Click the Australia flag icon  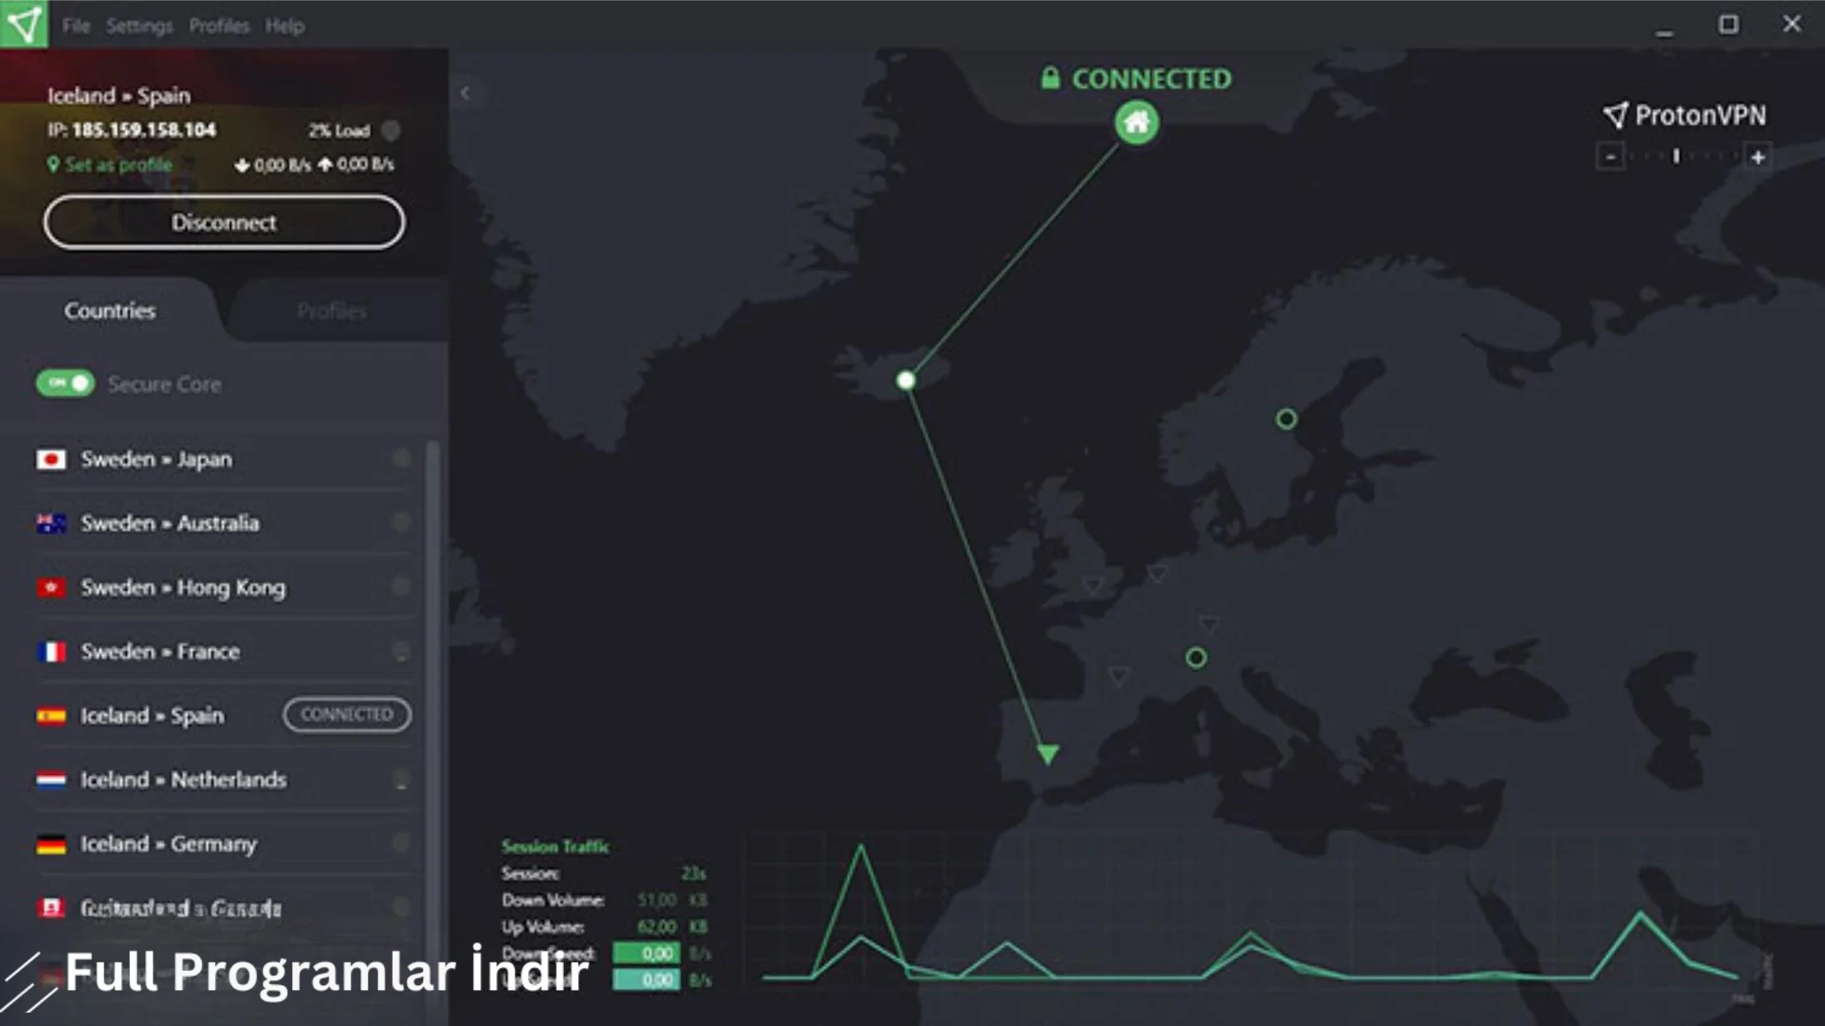click(51, 523)
